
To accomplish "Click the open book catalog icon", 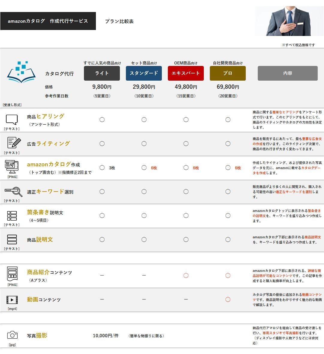I will (x=21, y=72).
